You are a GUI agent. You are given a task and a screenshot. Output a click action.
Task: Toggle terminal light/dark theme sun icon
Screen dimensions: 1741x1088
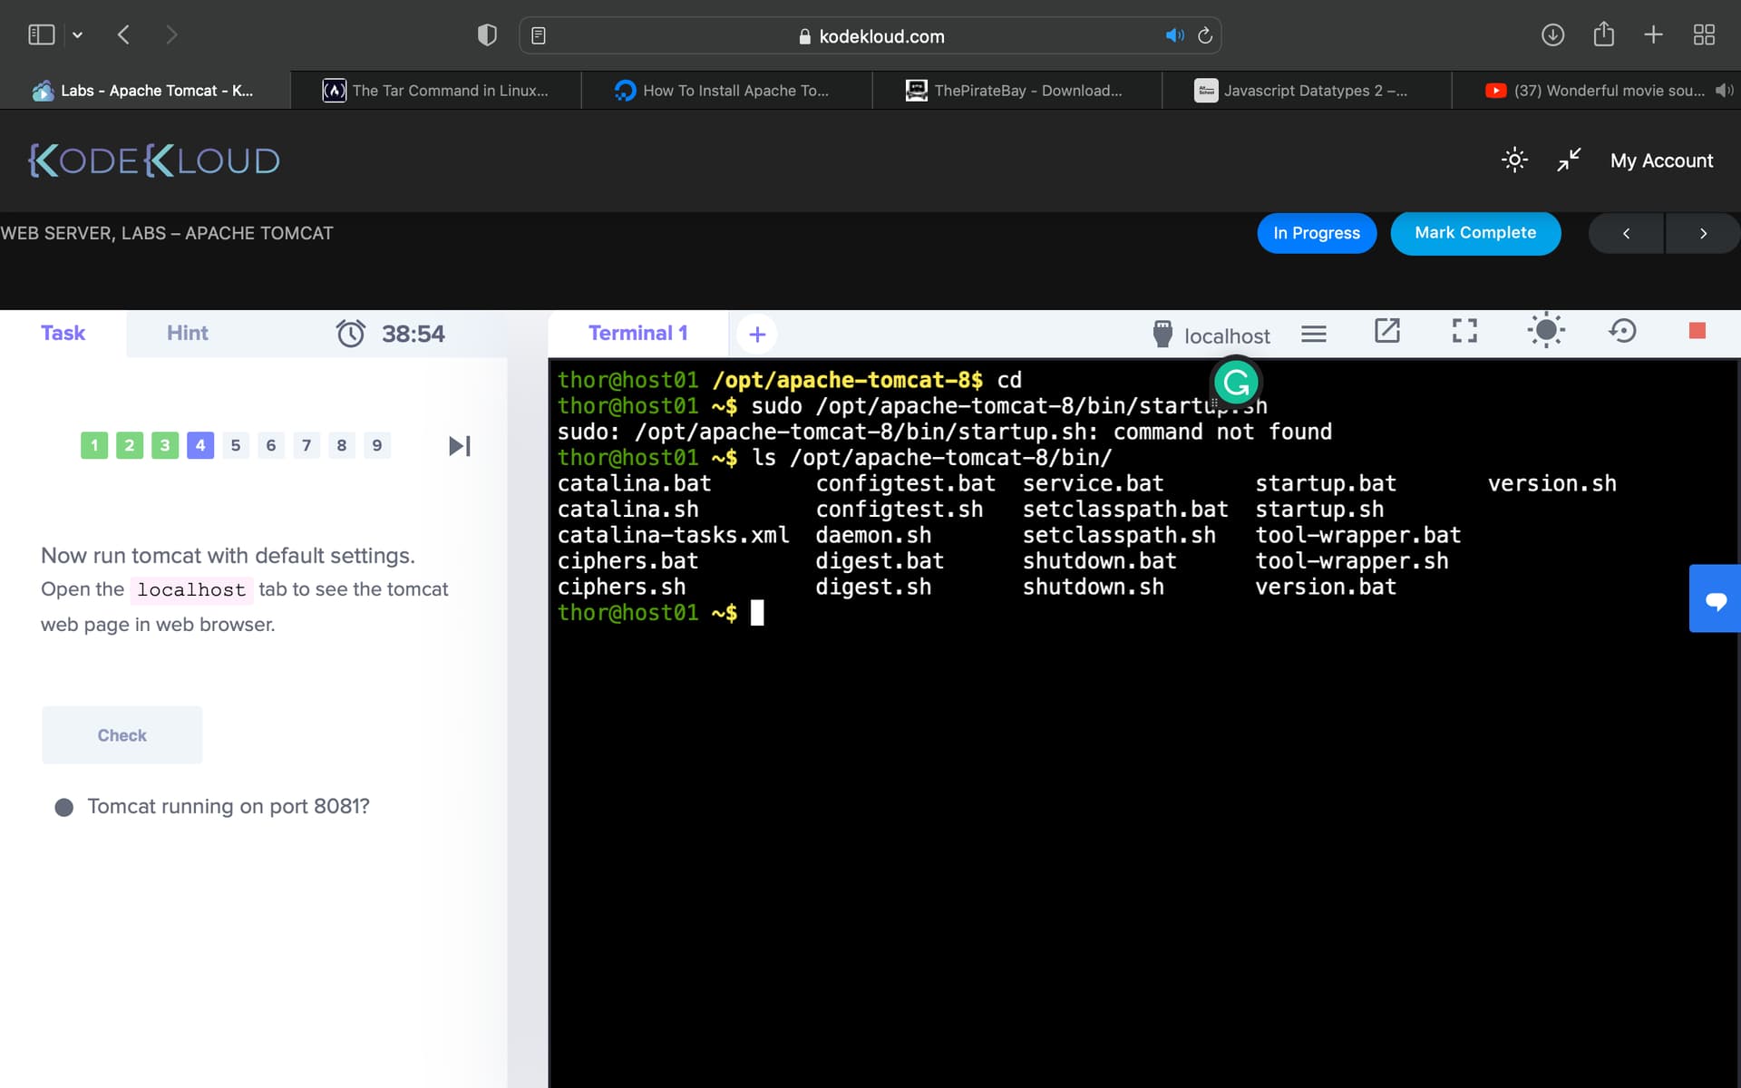(1545, 332)
